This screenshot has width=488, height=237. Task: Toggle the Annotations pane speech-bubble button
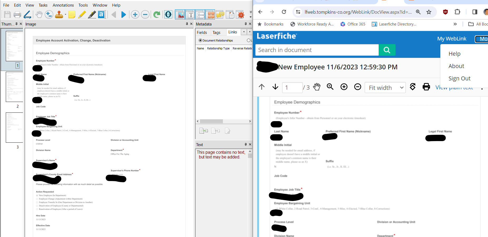tap(220, 15)
